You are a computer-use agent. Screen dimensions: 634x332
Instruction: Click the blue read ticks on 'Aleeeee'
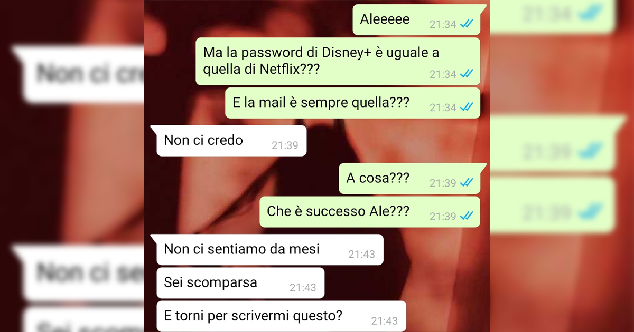tap(466, 24)
